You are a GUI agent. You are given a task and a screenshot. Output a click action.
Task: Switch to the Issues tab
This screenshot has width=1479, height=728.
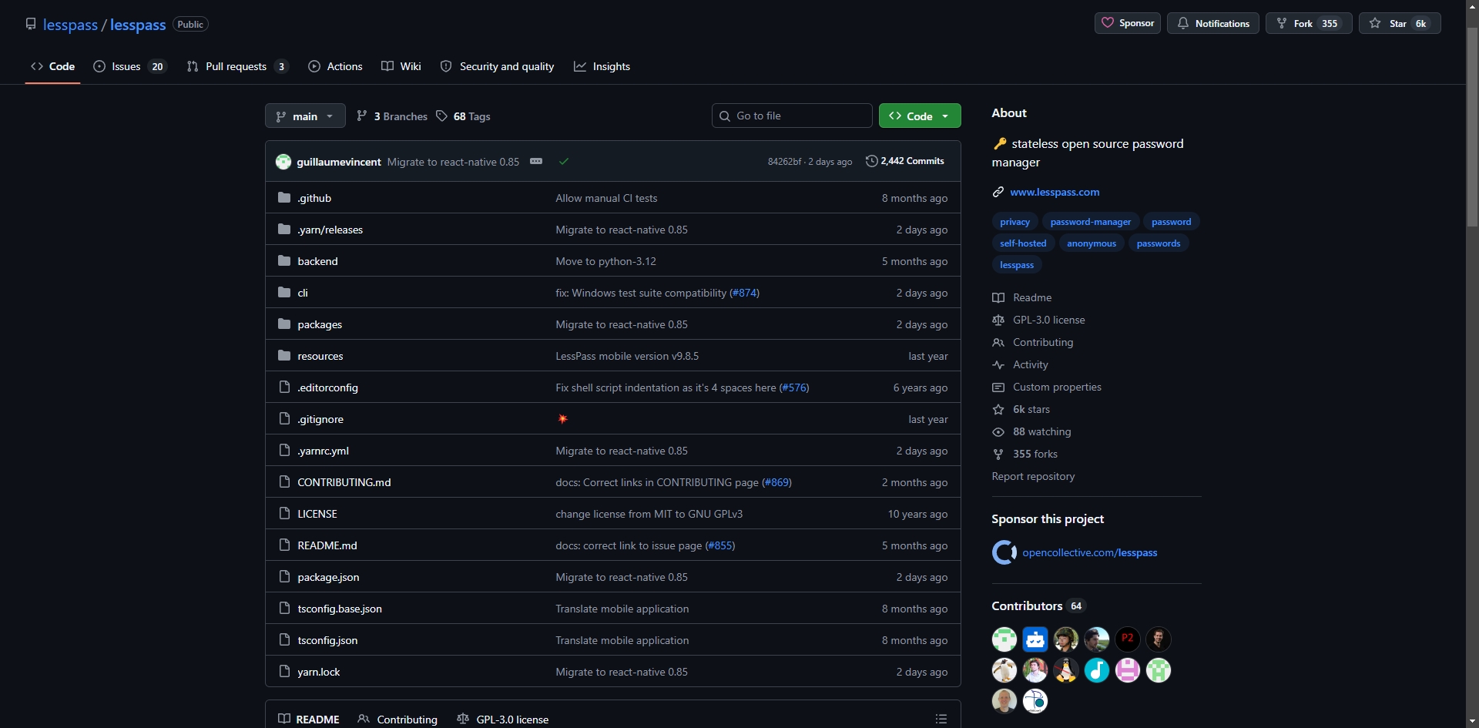[129, 66]
